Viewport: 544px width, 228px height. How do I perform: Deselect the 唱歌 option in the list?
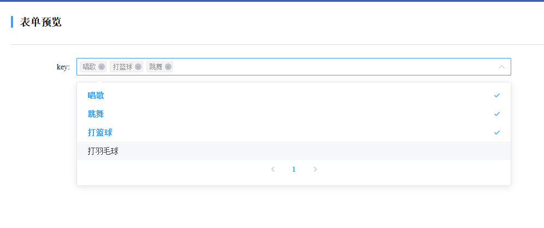(x=293, y=95)
